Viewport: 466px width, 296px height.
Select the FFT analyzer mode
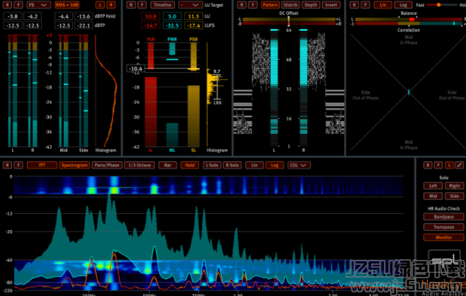click(42, 165)
